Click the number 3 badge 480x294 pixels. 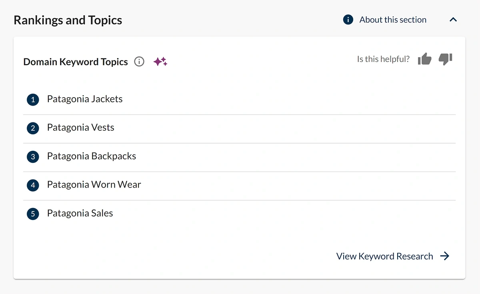(x=33, y=157)
